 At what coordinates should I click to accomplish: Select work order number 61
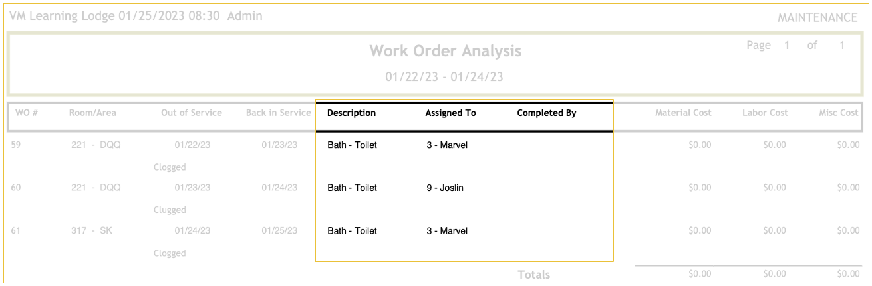[x=17, y=231]
